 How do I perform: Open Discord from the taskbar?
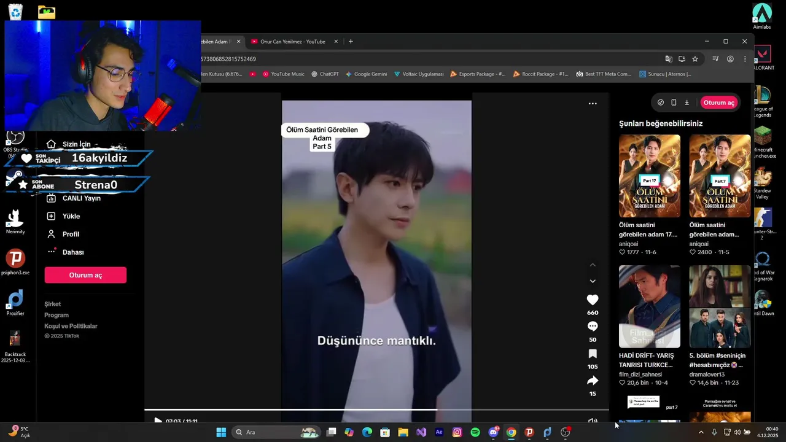pos(493,432)
